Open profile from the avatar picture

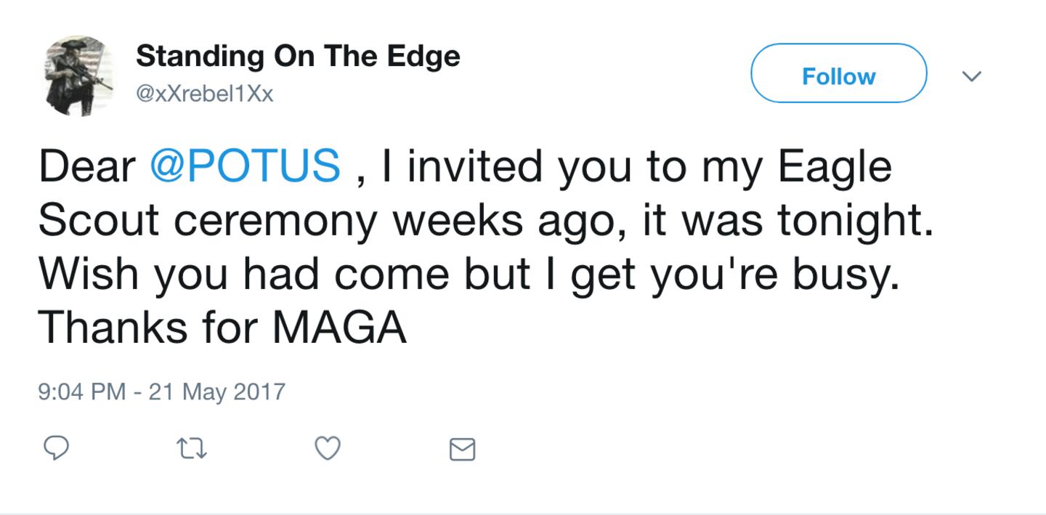[x=78, y=76]
